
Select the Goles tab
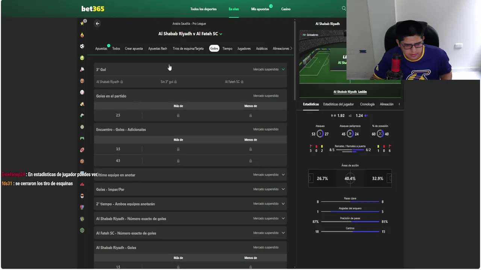click(214, 49)
